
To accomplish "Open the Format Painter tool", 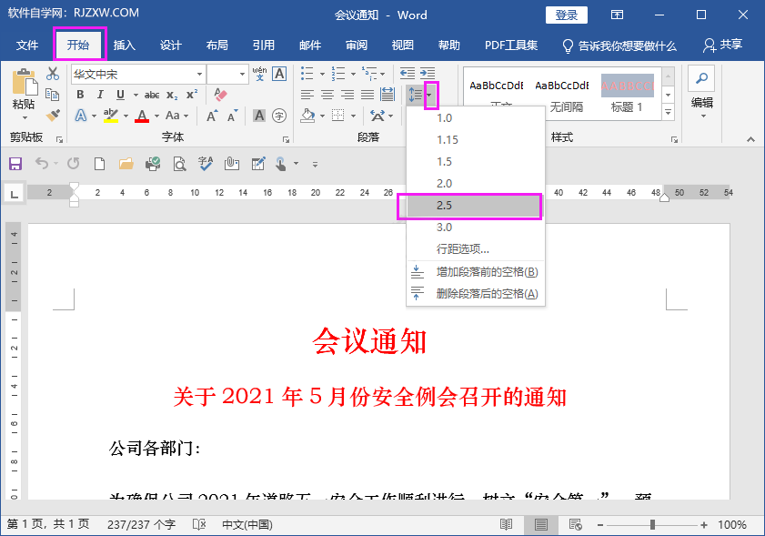I will (x=52, y=116).
